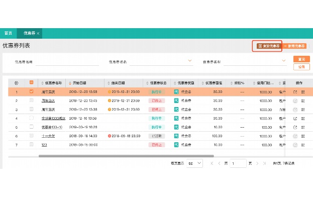Click the horizontal scrollbar below the table

[x=126, y=156]
